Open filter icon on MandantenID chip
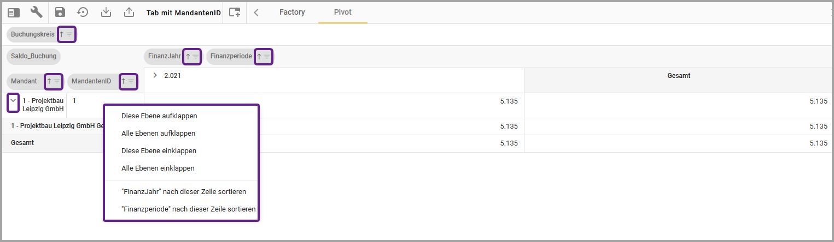Viewport: 834px width, 242px height. (x=131, y=81)
